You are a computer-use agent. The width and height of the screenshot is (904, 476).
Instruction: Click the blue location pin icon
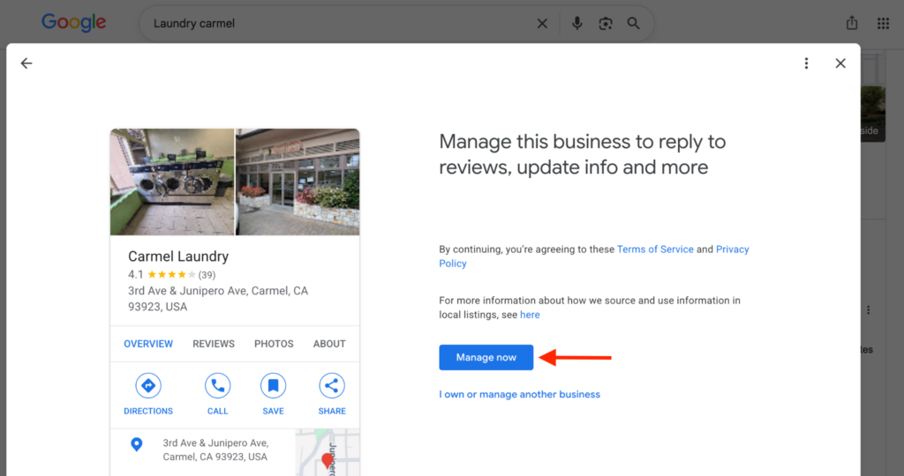click(137, 444)
